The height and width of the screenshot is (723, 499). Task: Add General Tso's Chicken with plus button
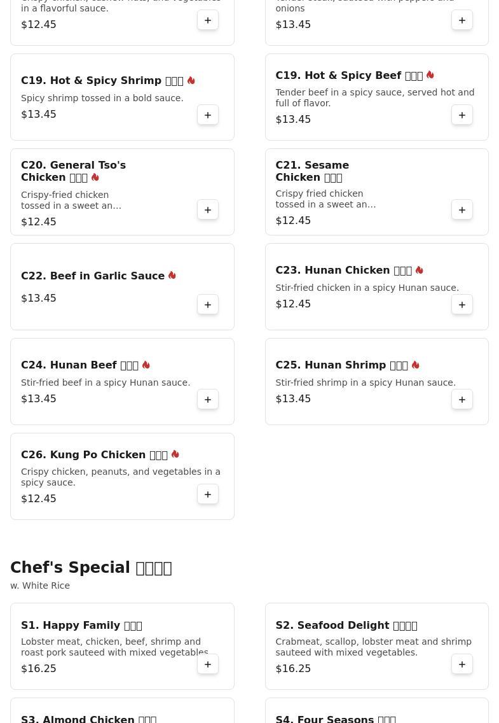click(208, 210)
